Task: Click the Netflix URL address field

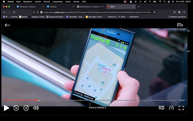Action: (98, 12)
